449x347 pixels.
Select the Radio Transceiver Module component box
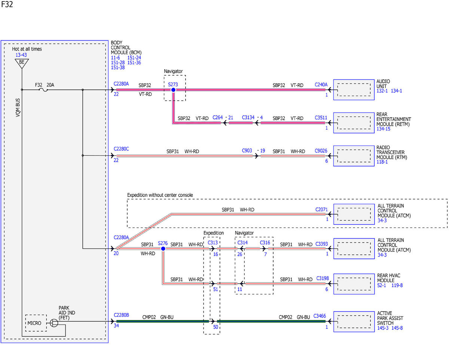[x=354, y=155]
